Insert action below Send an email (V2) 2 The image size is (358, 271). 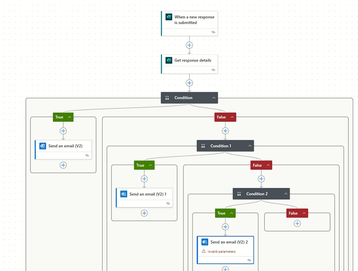tap(225, 269)
